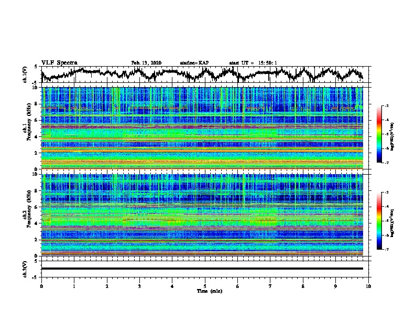Select the "start UT = 15:50:1" text
Viewport: 415px width, 321px height.
[x=253, y=63]
